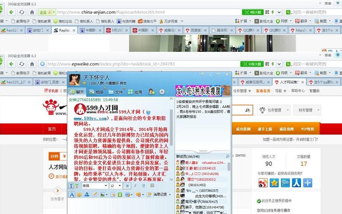Click the epweike browser address bar URL

tap(111, 64)
